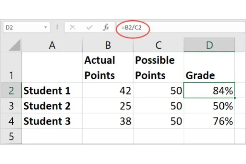Select column C header
Screen dimensions: 246x164
(158, 45)
